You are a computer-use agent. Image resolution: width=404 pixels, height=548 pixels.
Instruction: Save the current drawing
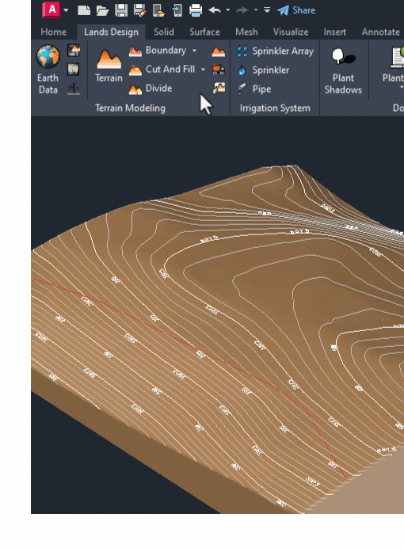[121, 10]
